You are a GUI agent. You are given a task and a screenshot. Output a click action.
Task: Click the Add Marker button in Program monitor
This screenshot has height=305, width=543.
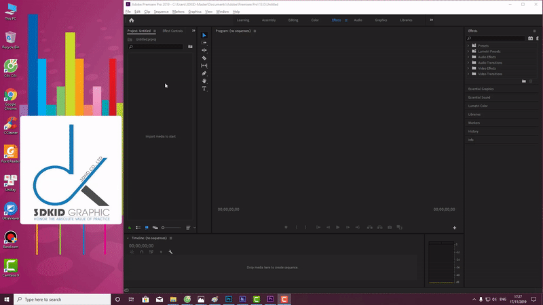click(286, 227)
